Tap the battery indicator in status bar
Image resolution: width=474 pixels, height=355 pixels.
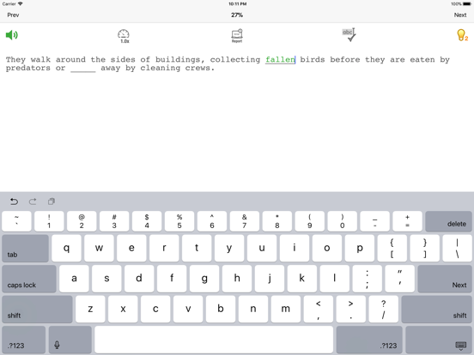pos(467,4)
